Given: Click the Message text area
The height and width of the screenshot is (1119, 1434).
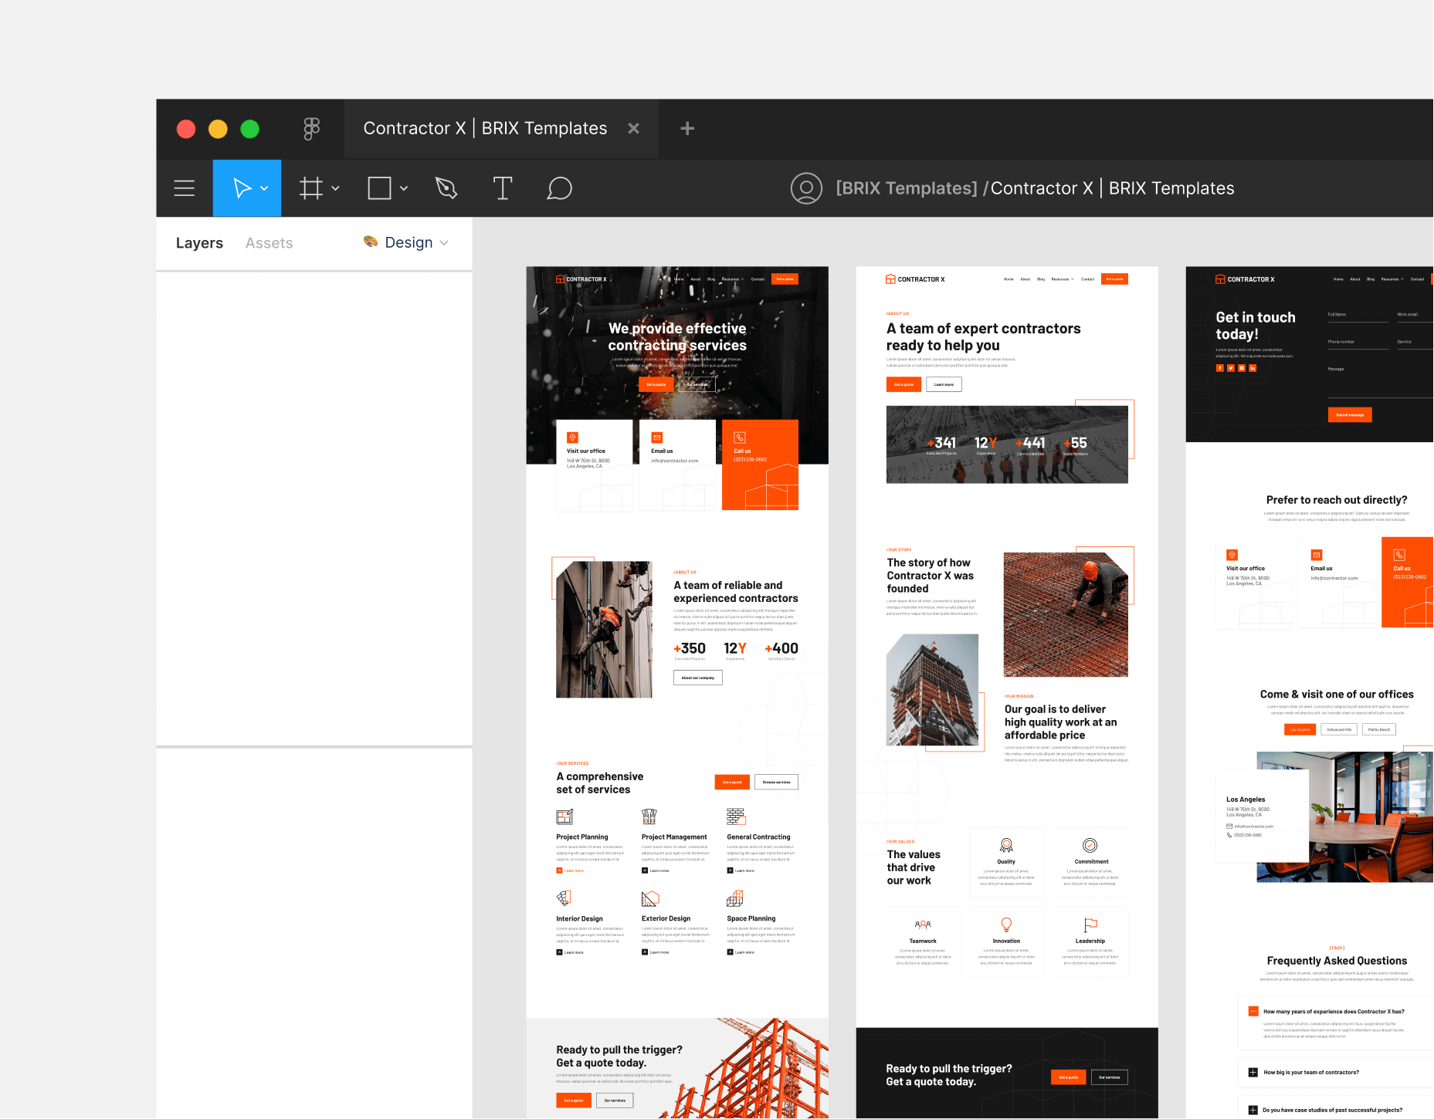Looking at the screenshot, I should [x=1381, y=381].
